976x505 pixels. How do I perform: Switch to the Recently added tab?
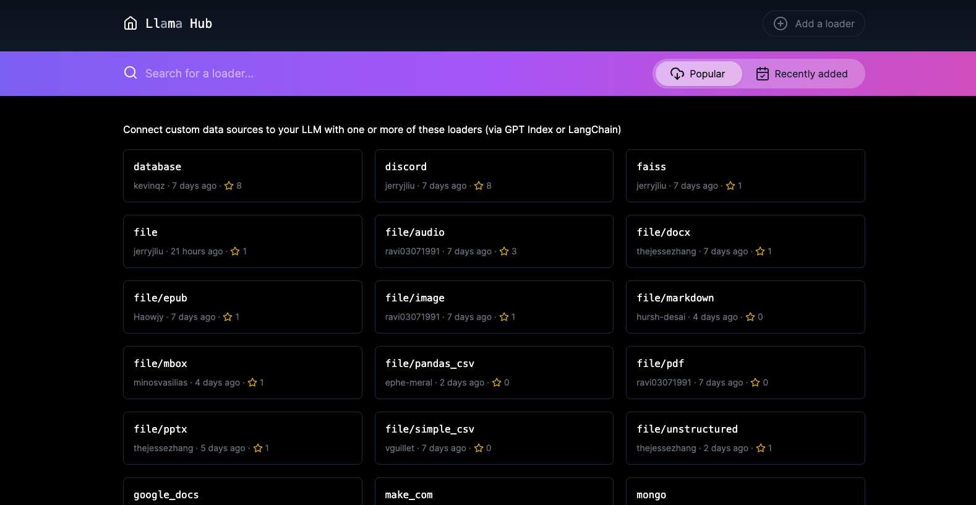click(x=802, y=74)
